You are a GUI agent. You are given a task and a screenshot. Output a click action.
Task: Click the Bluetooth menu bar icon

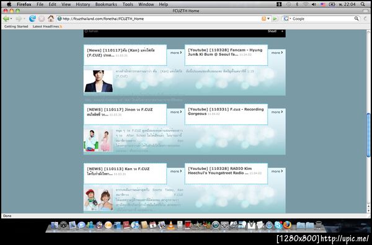point(297,4)
